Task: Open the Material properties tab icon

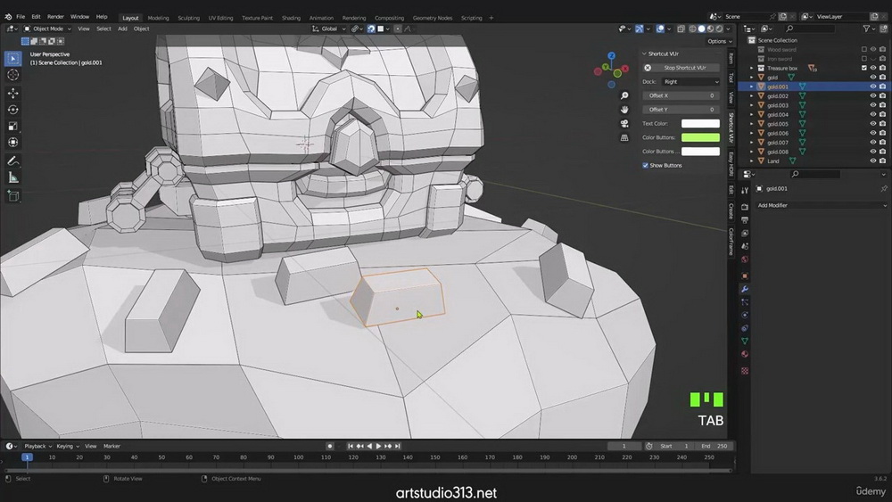Action: click(745, 354)
